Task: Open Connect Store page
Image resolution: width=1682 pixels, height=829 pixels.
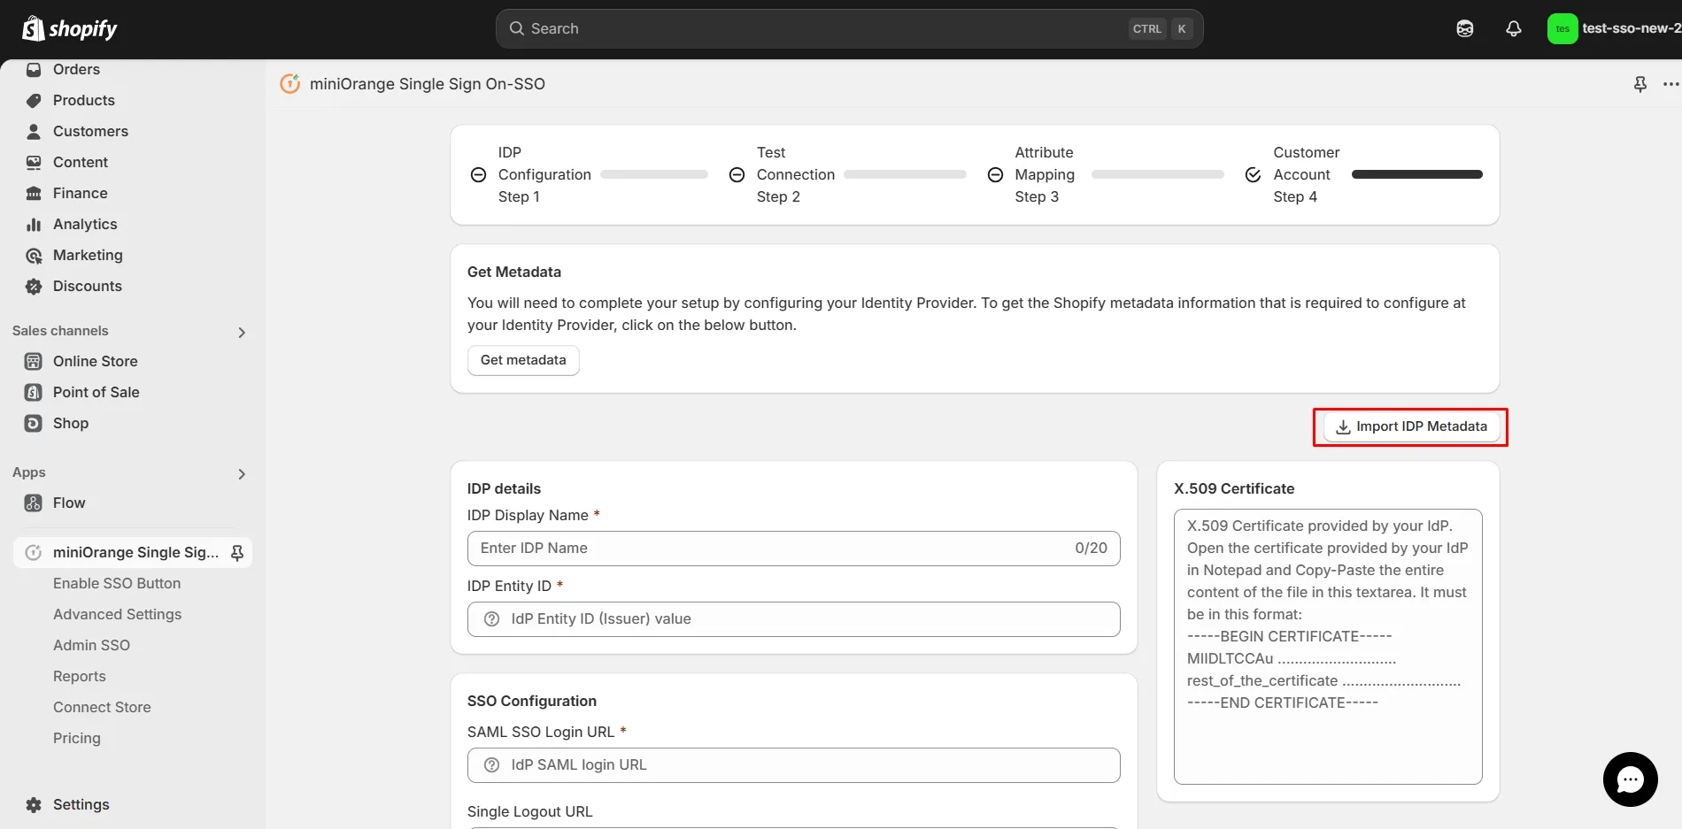Action: 102,707
